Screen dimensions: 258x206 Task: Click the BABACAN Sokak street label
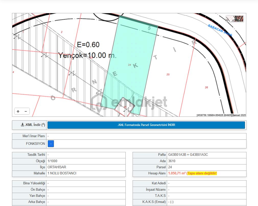point(220,30)
